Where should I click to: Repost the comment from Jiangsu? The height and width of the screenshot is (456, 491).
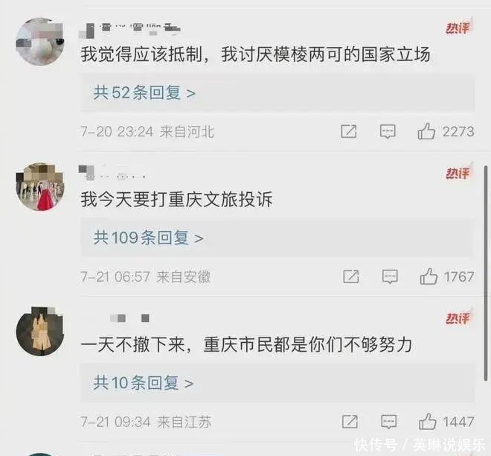[x=350, y=422]
